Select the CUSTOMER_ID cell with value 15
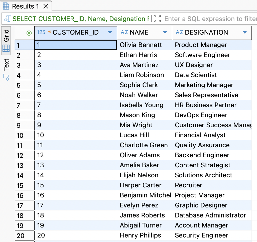This screenshot has height=242, width=257. pos(76,185)
